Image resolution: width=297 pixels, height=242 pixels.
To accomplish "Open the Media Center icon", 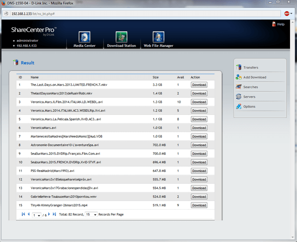I will (84, 37).
